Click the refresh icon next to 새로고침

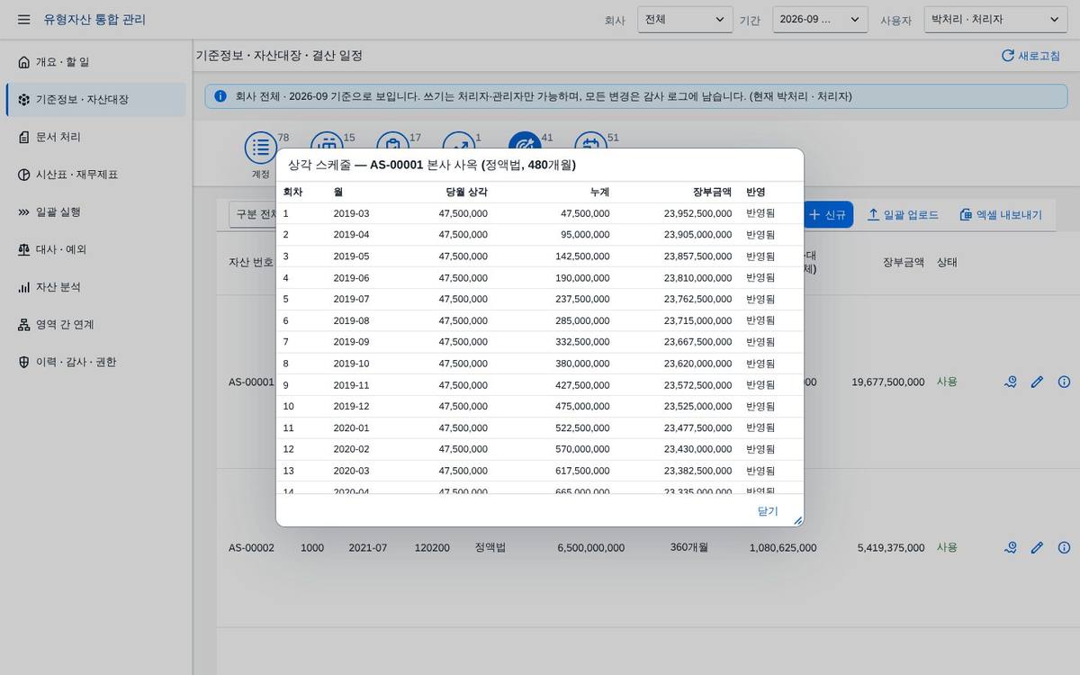tap(1008, 56)
